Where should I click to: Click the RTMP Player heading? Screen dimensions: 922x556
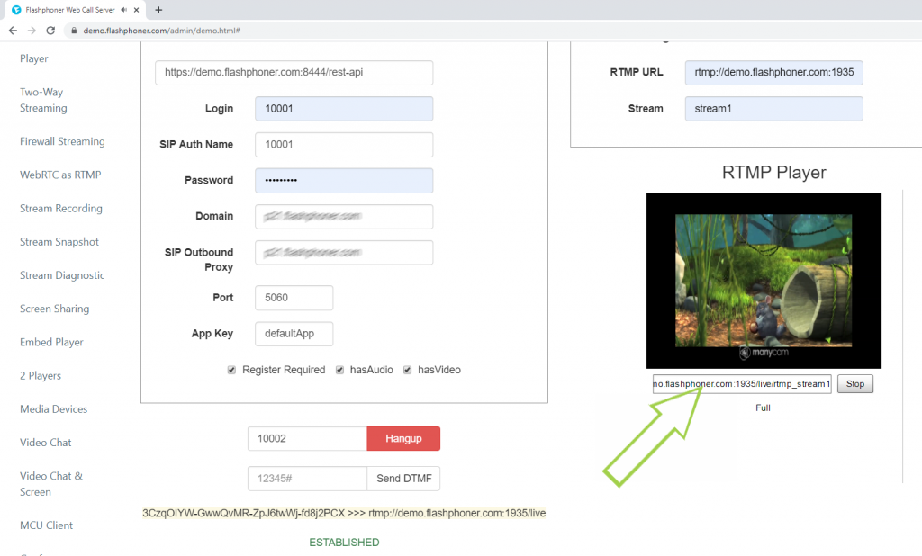point(773,172)
